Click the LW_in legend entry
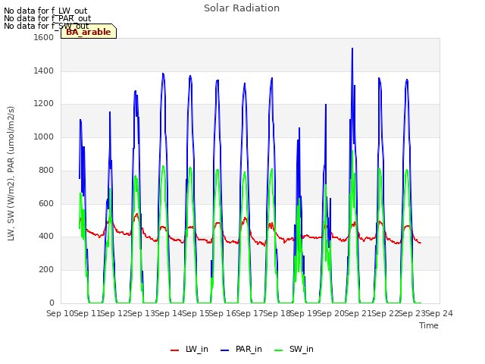485x364 pixels. click(189, 350)
